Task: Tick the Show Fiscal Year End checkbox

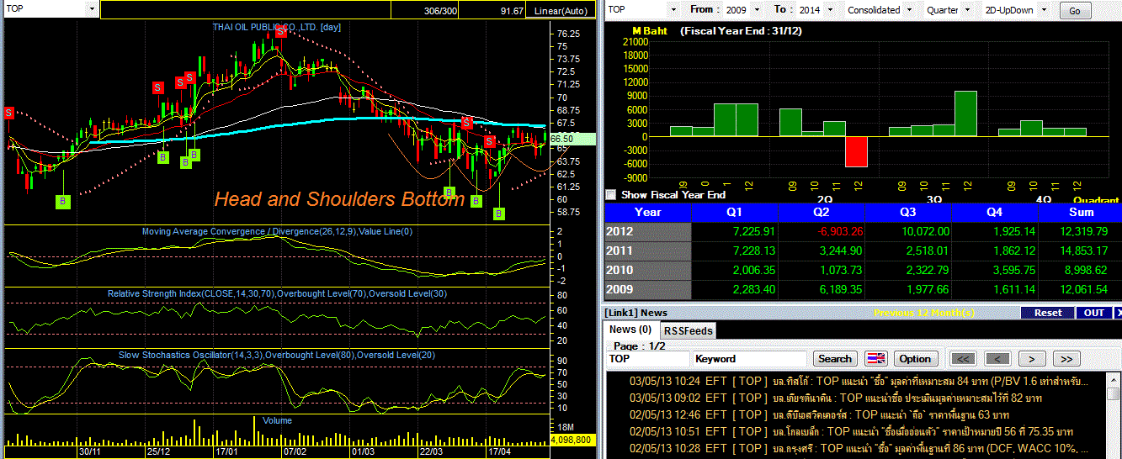Action: pos(610,194)
